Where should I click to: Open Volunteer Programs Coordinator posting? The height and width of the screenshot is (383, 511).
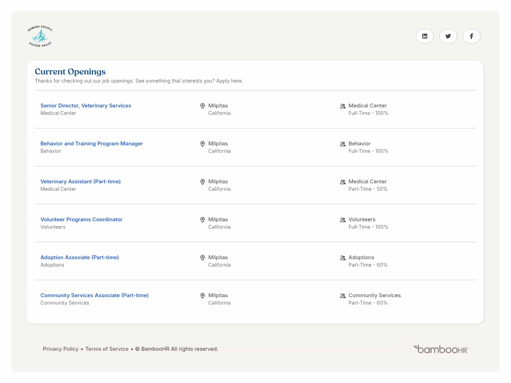[x=81, y=220]
